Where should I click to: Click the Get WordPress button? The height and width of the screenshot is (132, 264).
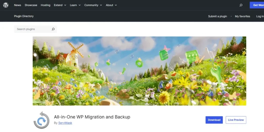pos(257,5)
